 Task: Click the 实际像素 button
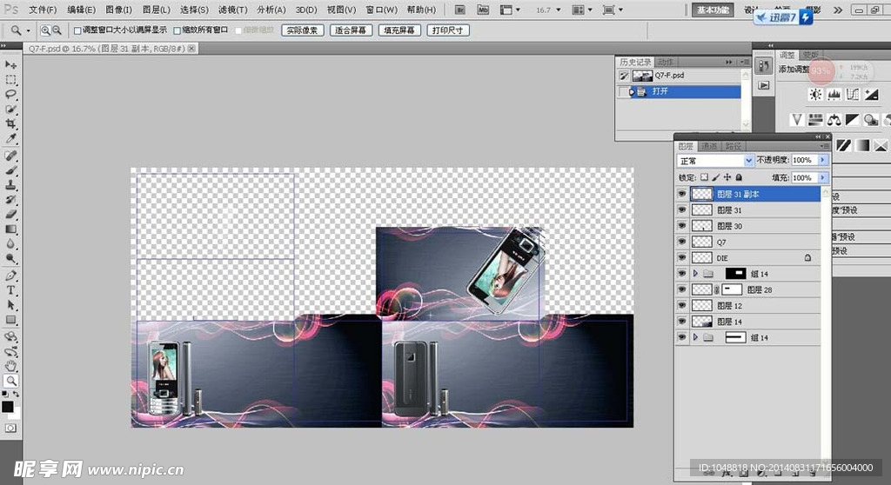(303, 30)
